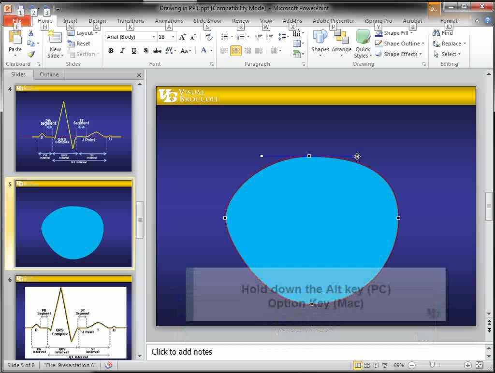Open the Shapes gallery
Image resolution: width=495 pixels, height=373 pixels.
[320, 43]
